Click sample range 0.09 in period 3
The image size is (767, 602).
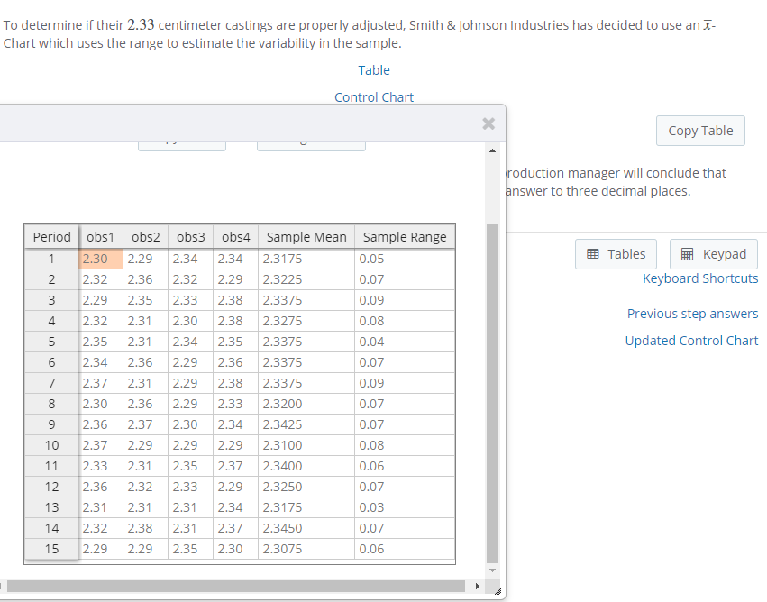point(405,300)
